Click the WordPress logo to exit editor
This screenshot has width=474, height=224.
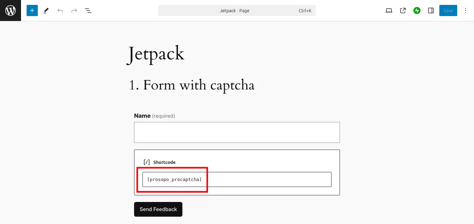click(11, 10)
